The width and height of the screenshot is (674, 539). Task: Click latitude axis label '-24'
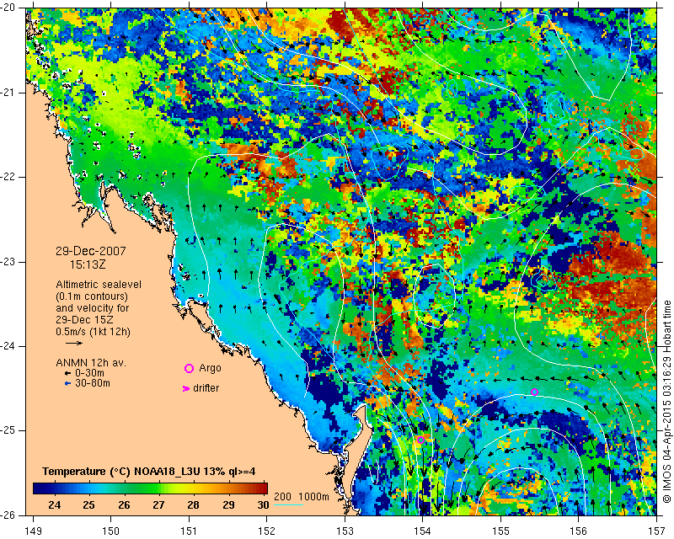[x=8, y=346]
